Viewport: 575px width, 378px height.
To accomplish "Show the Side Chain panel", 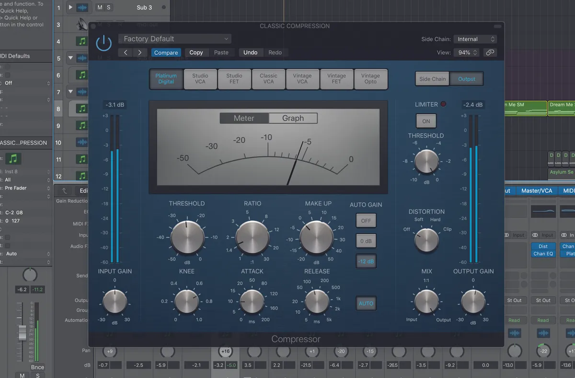I will click(x=433, y=79).
